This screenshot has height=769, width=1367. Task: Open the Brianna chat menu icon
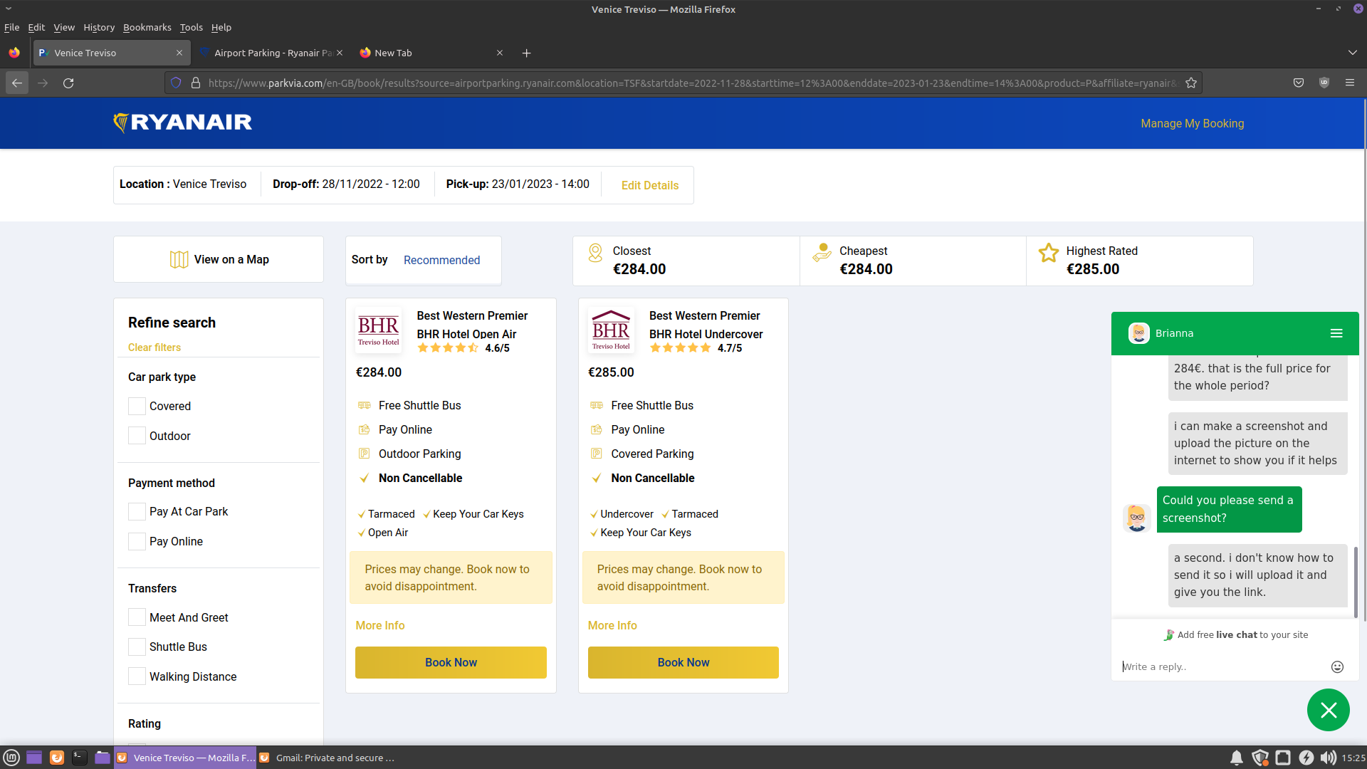tap(1336, 333)
